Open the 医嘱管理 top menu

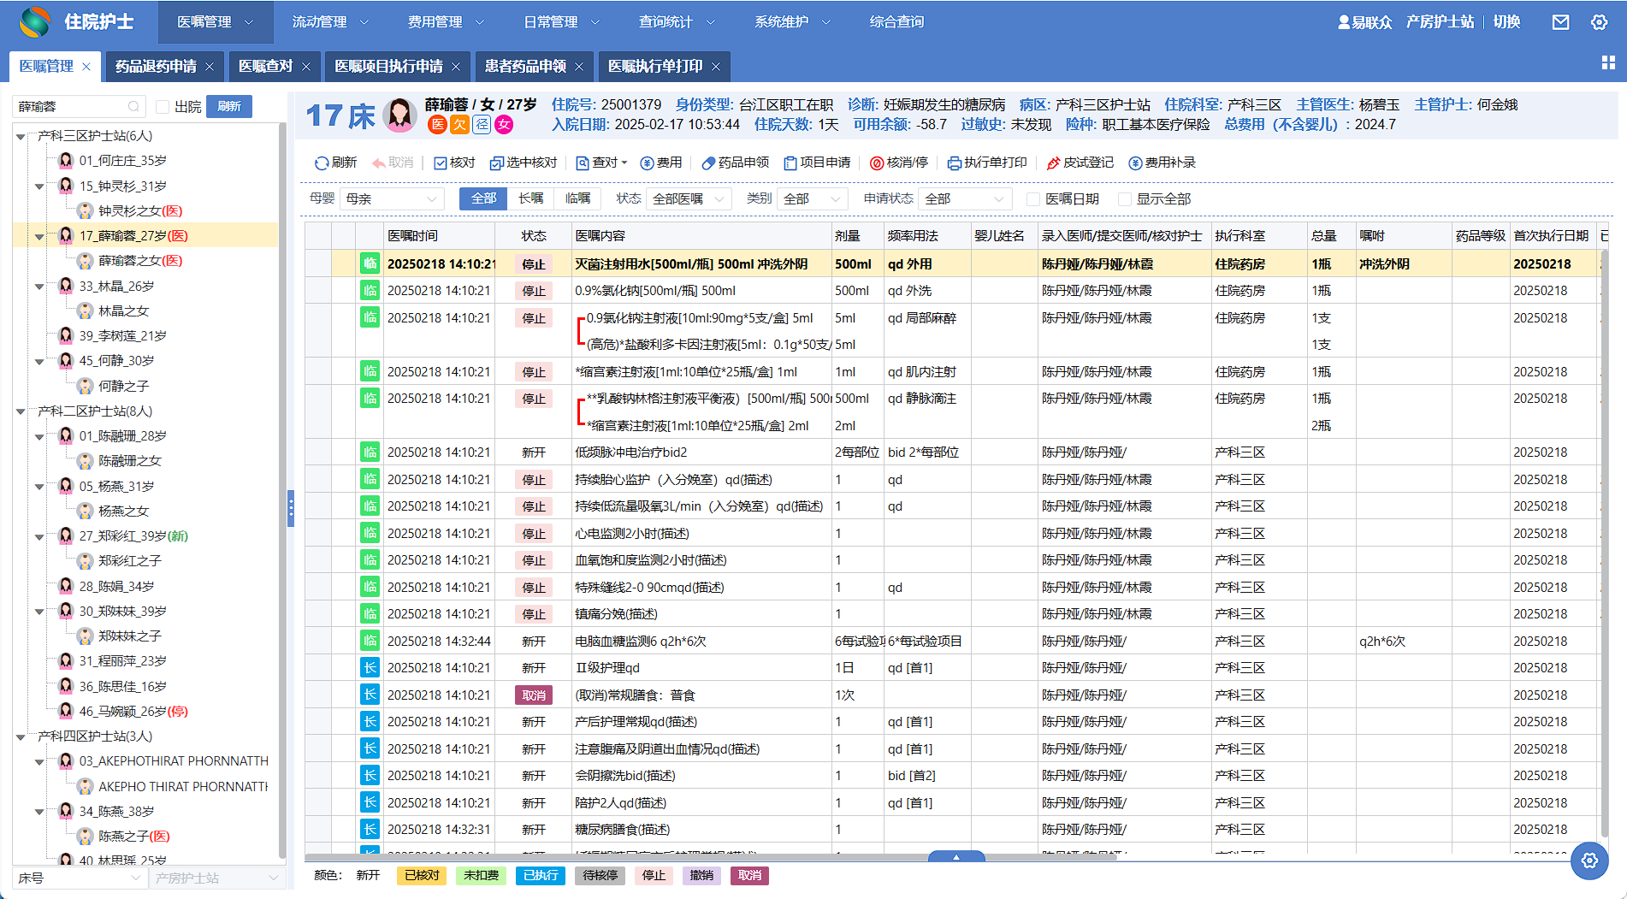(x=216, y=22)
